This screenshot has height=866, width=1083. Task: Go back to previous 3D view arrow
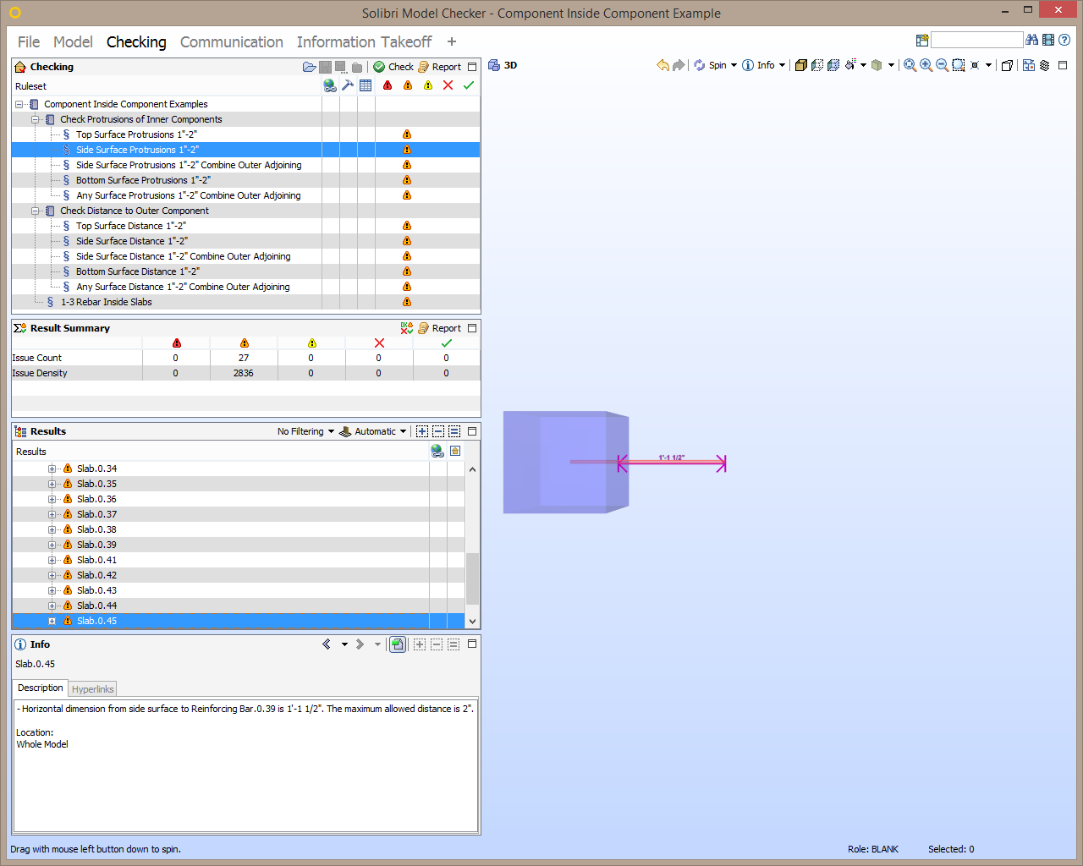[x=662, y=65]
